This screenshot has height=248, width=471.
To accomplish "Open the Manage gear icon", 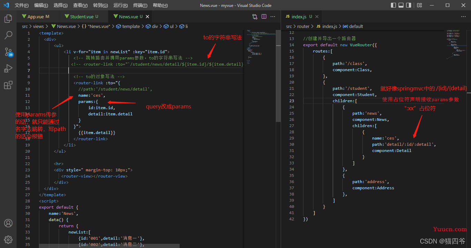I will click(x=8, y=239).
